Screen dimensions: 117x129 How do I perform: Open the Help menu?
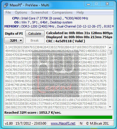click(80, 12)
